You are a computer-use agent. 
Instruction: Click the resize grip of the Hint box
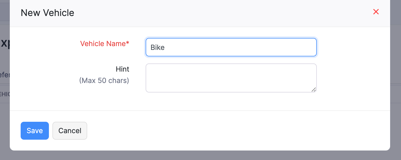pos(314,89)
